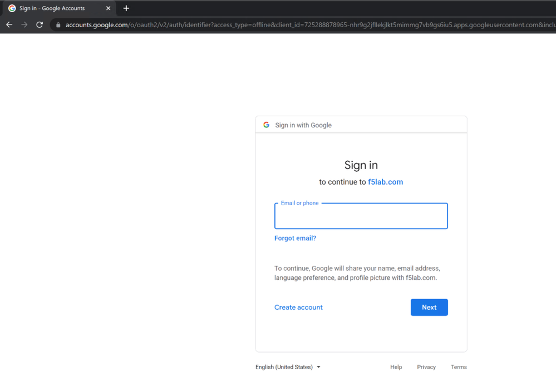The width and height of the screenshot is (556, 382).
Task: View site security via the lock icon
Action: [x=58, y=25]
